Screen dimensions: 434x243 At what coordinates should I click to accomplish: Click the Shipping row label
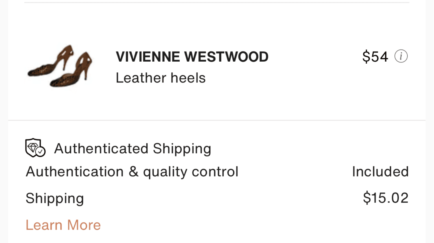tap(55, 198)
